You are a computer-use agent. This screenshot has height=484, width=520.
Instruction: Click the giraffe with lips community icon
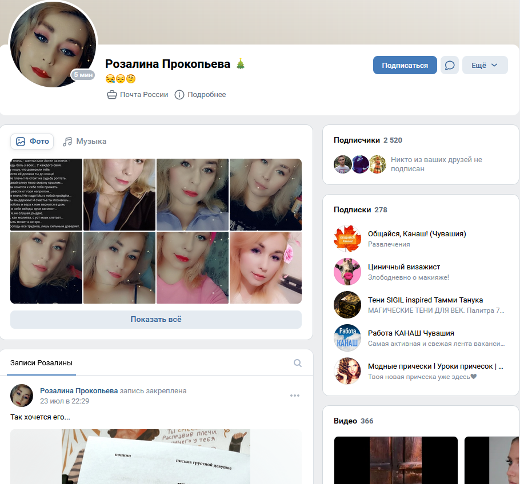tap(347, 272)
